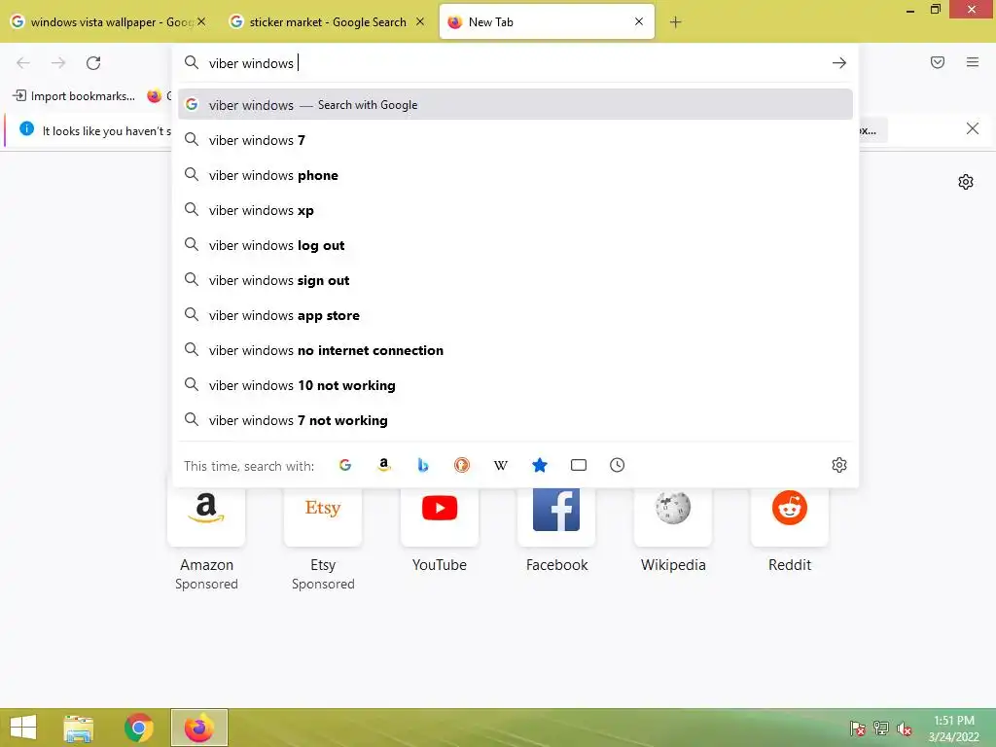This screenshot has width=996, height=747.
Task: Open the Windows Start button
Action: coord(23,728)
